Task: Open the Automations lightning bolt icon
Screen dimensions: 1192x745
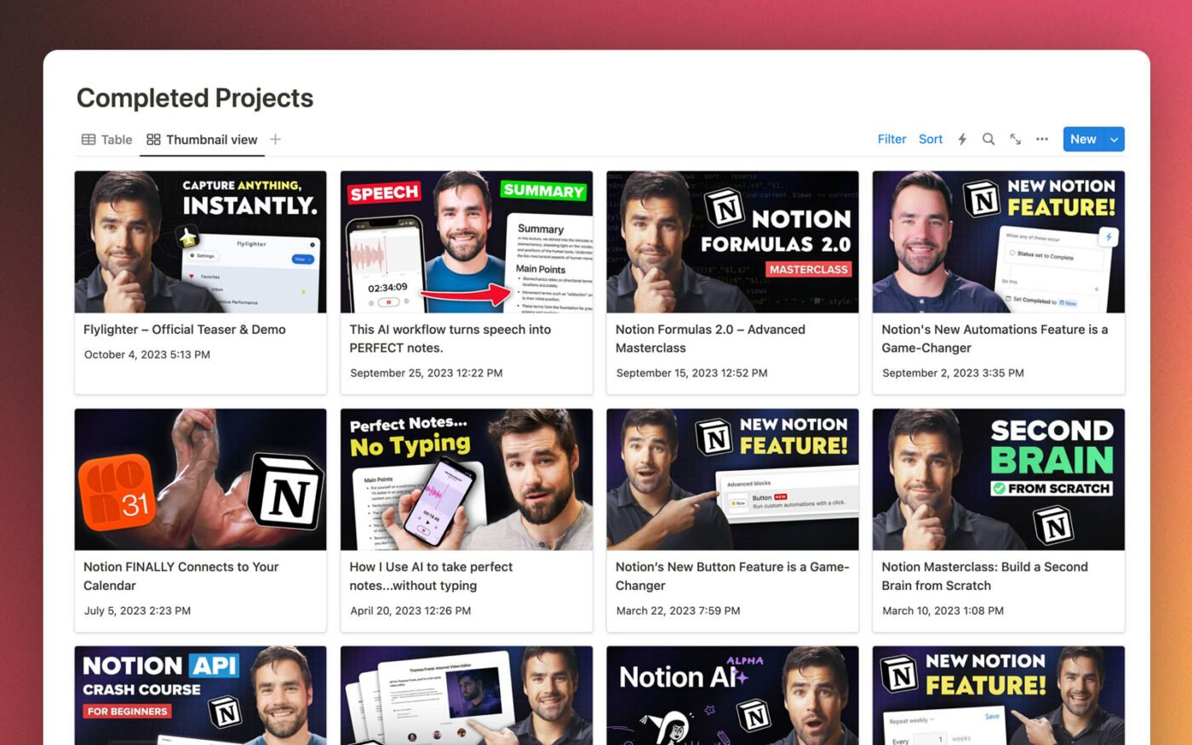Action: pos(961,139)
